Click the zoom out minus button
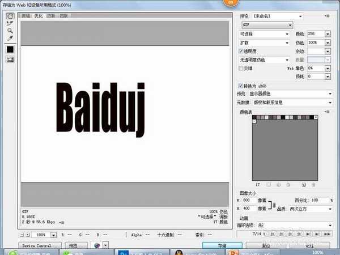Screen dimensions: 340x255 (x=22, y=235)
